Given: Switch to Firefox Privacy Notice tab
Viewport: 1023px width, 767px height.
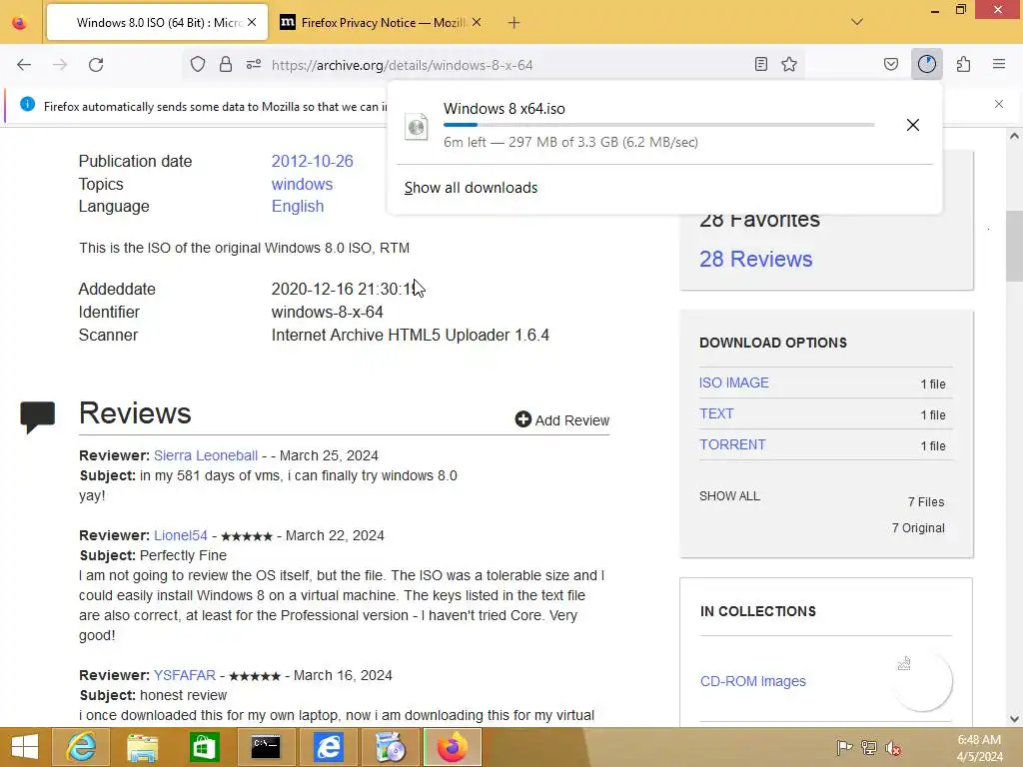Looking at the screenshot, I should pyautogui.click(x=382, y=23).
